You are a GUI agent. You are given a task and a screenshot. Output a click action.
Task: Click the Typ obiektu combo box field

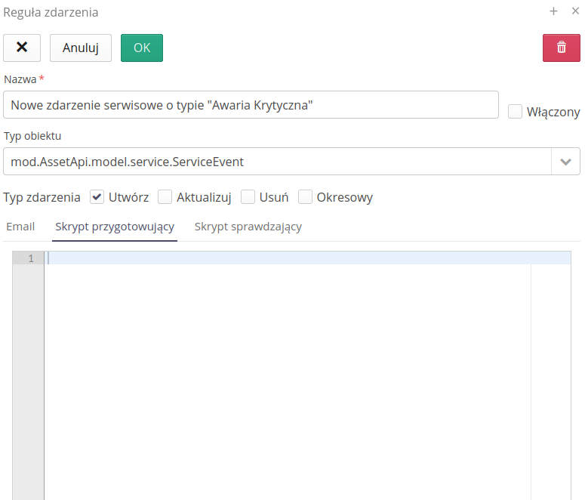pyautogui.click(x=276, y=162)
